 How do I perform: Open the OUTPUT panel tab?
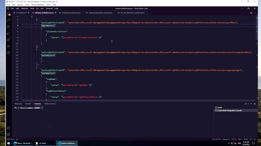click(x=28, y=104)
